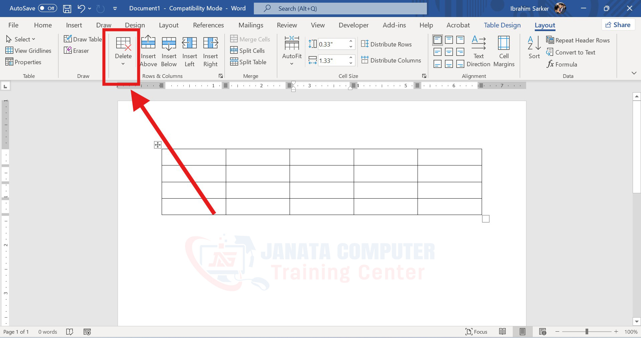Click the Share button
The width and height of the screenshot is (641, 338).
click(618, 25)
